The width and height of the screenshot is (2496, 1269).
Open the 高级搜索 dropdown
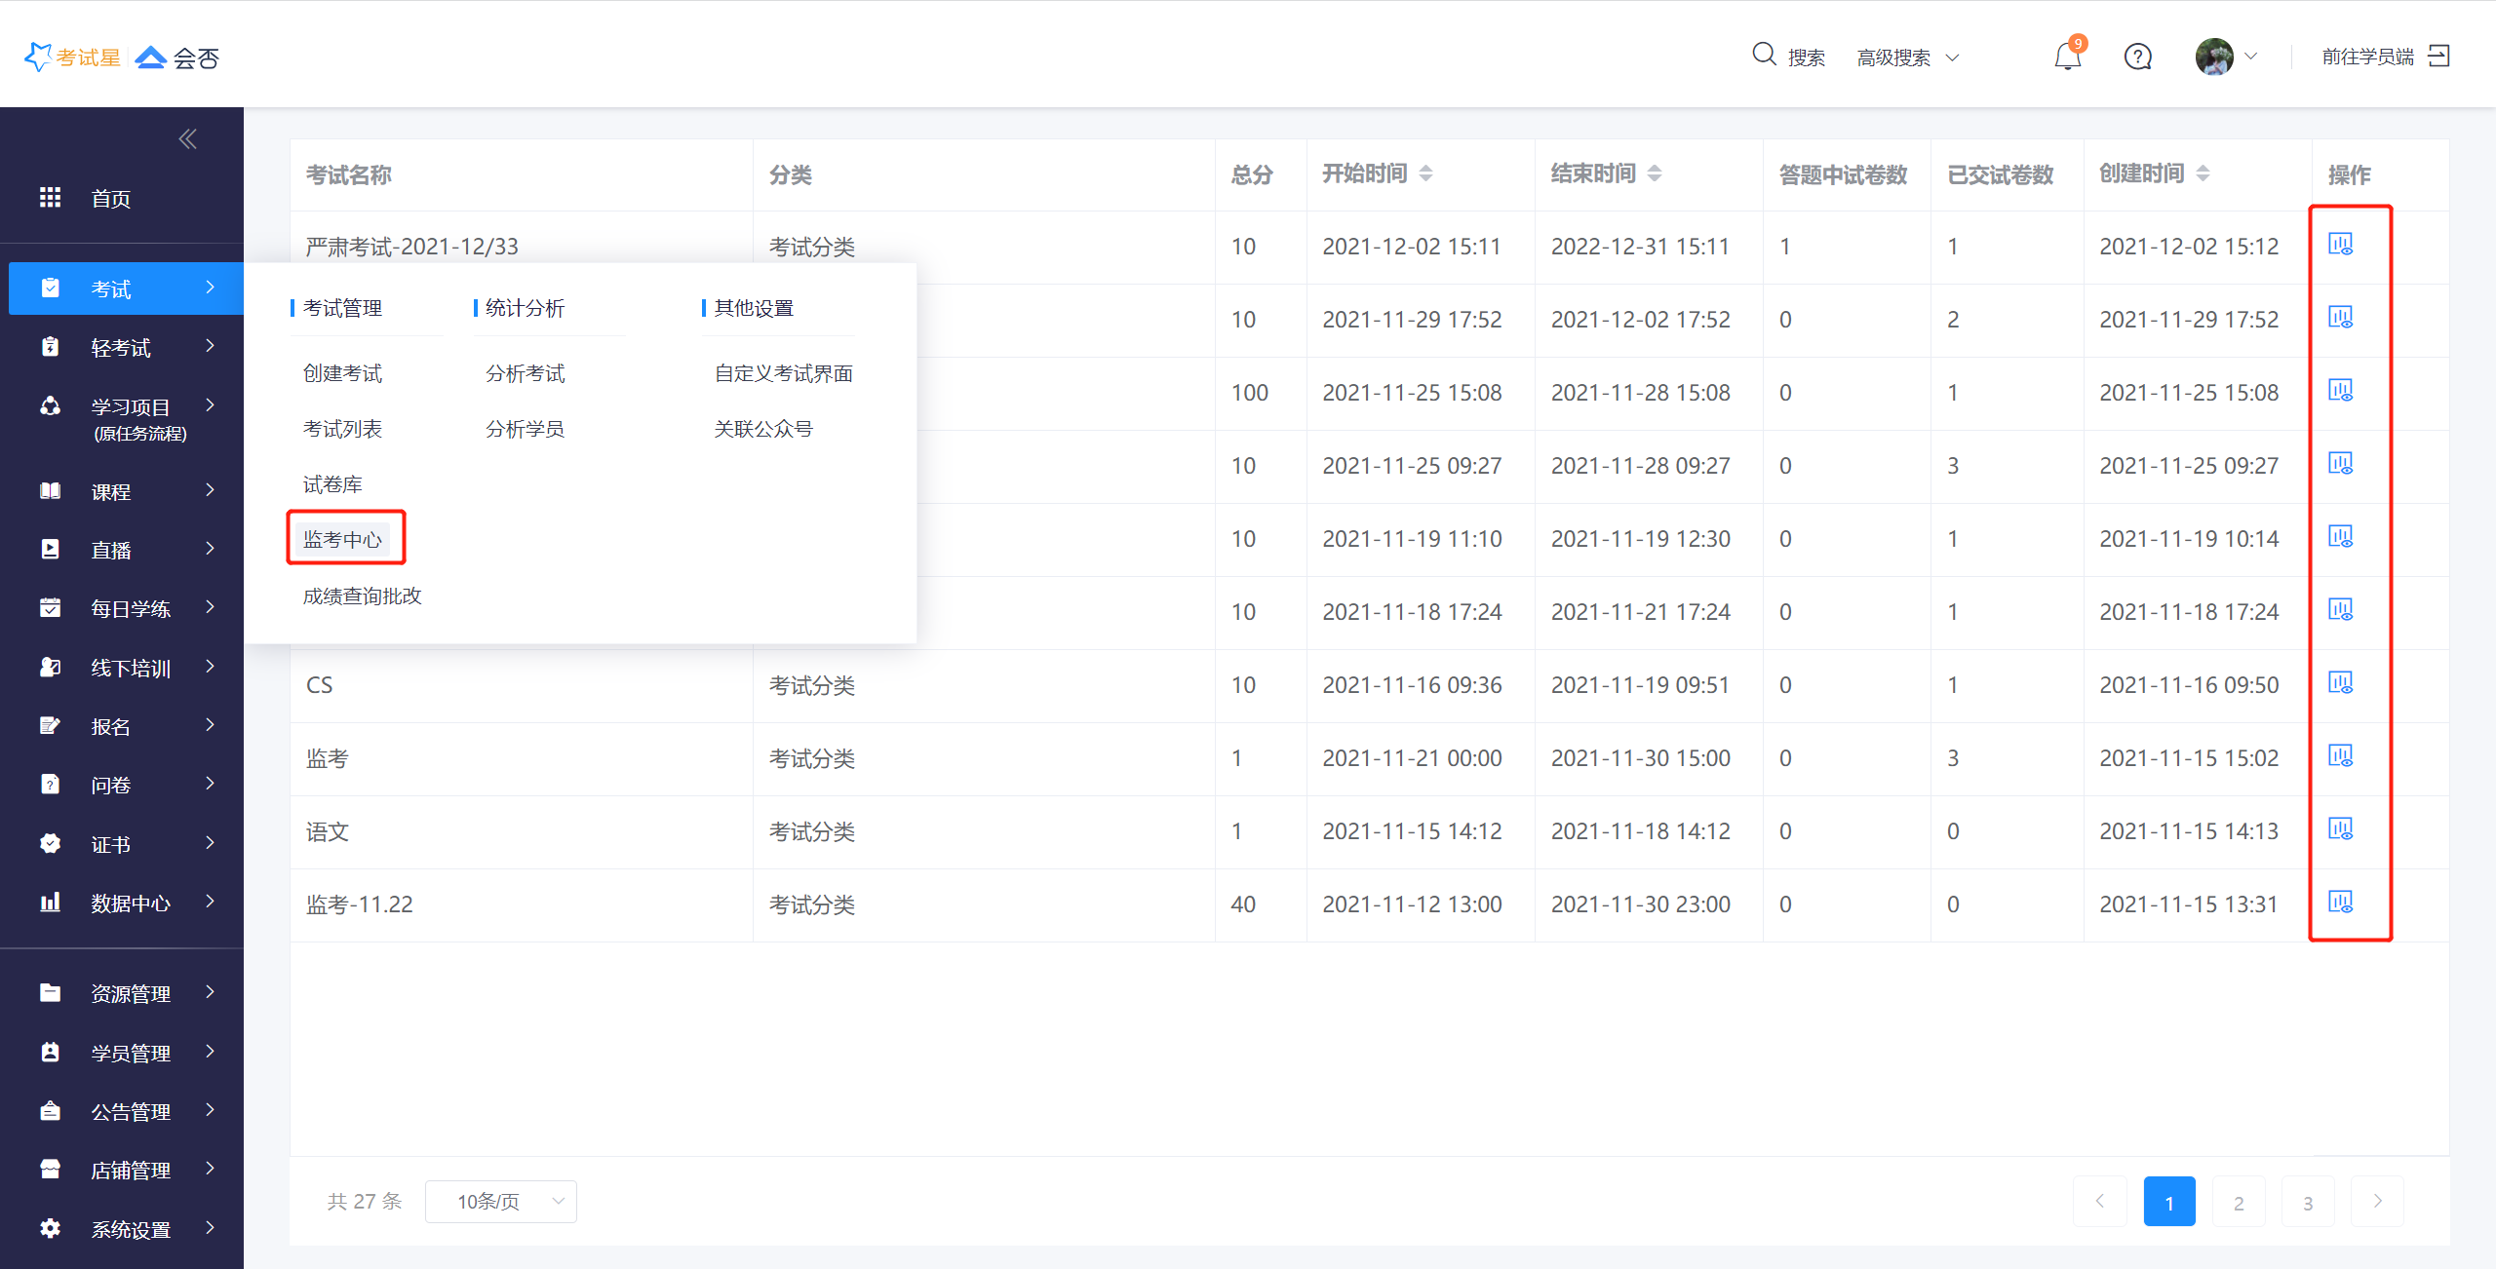pyautogui.click(x=1907, y=58)
